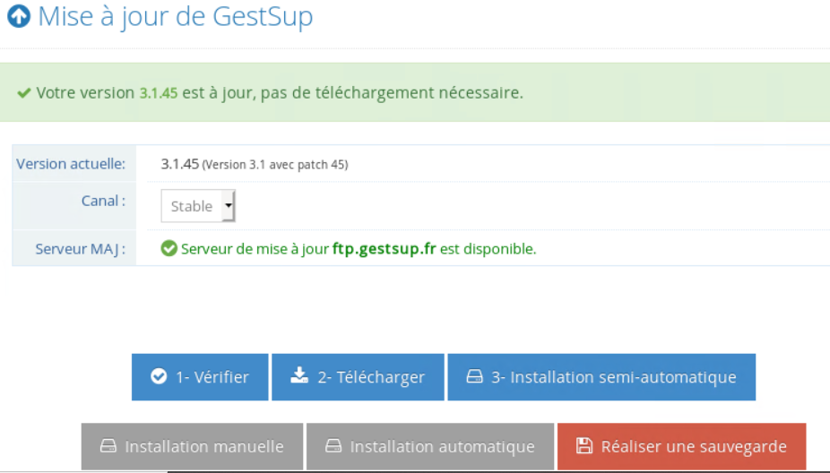Click the 1- Vérifier button
Viewport: 830px width, 473px height.
point(200,377)
